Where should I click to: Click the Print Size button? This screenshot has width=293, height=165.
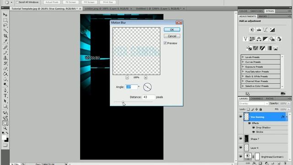pos(108,2)
